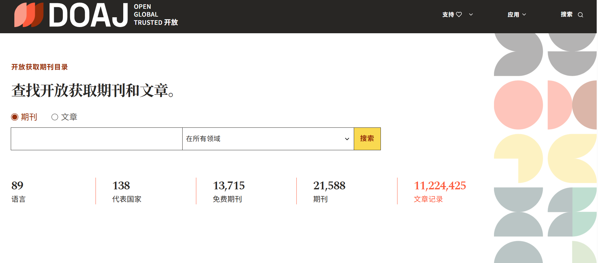This screenshot has height=263, width=598.
Task: Click the search text input field
Action: [97, 139]
